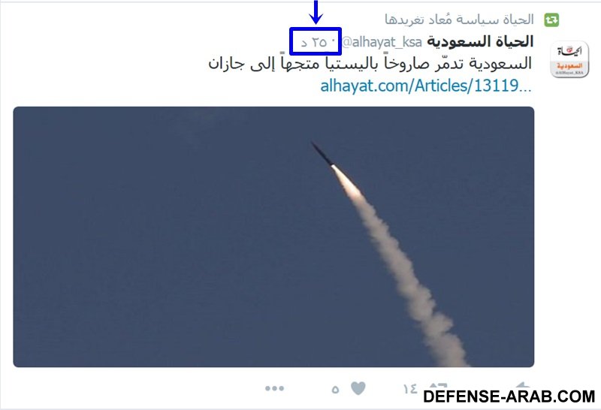Click the DEFENSE-ARAB.COM watermark text

click(509, 396)
